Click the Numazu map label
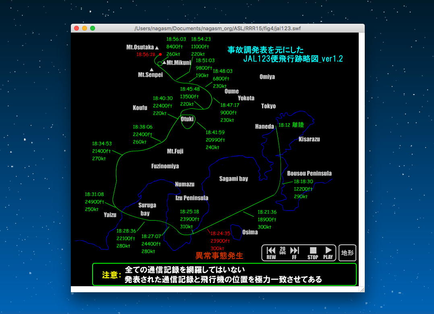434x314 pixels. (x=185, y=184)
